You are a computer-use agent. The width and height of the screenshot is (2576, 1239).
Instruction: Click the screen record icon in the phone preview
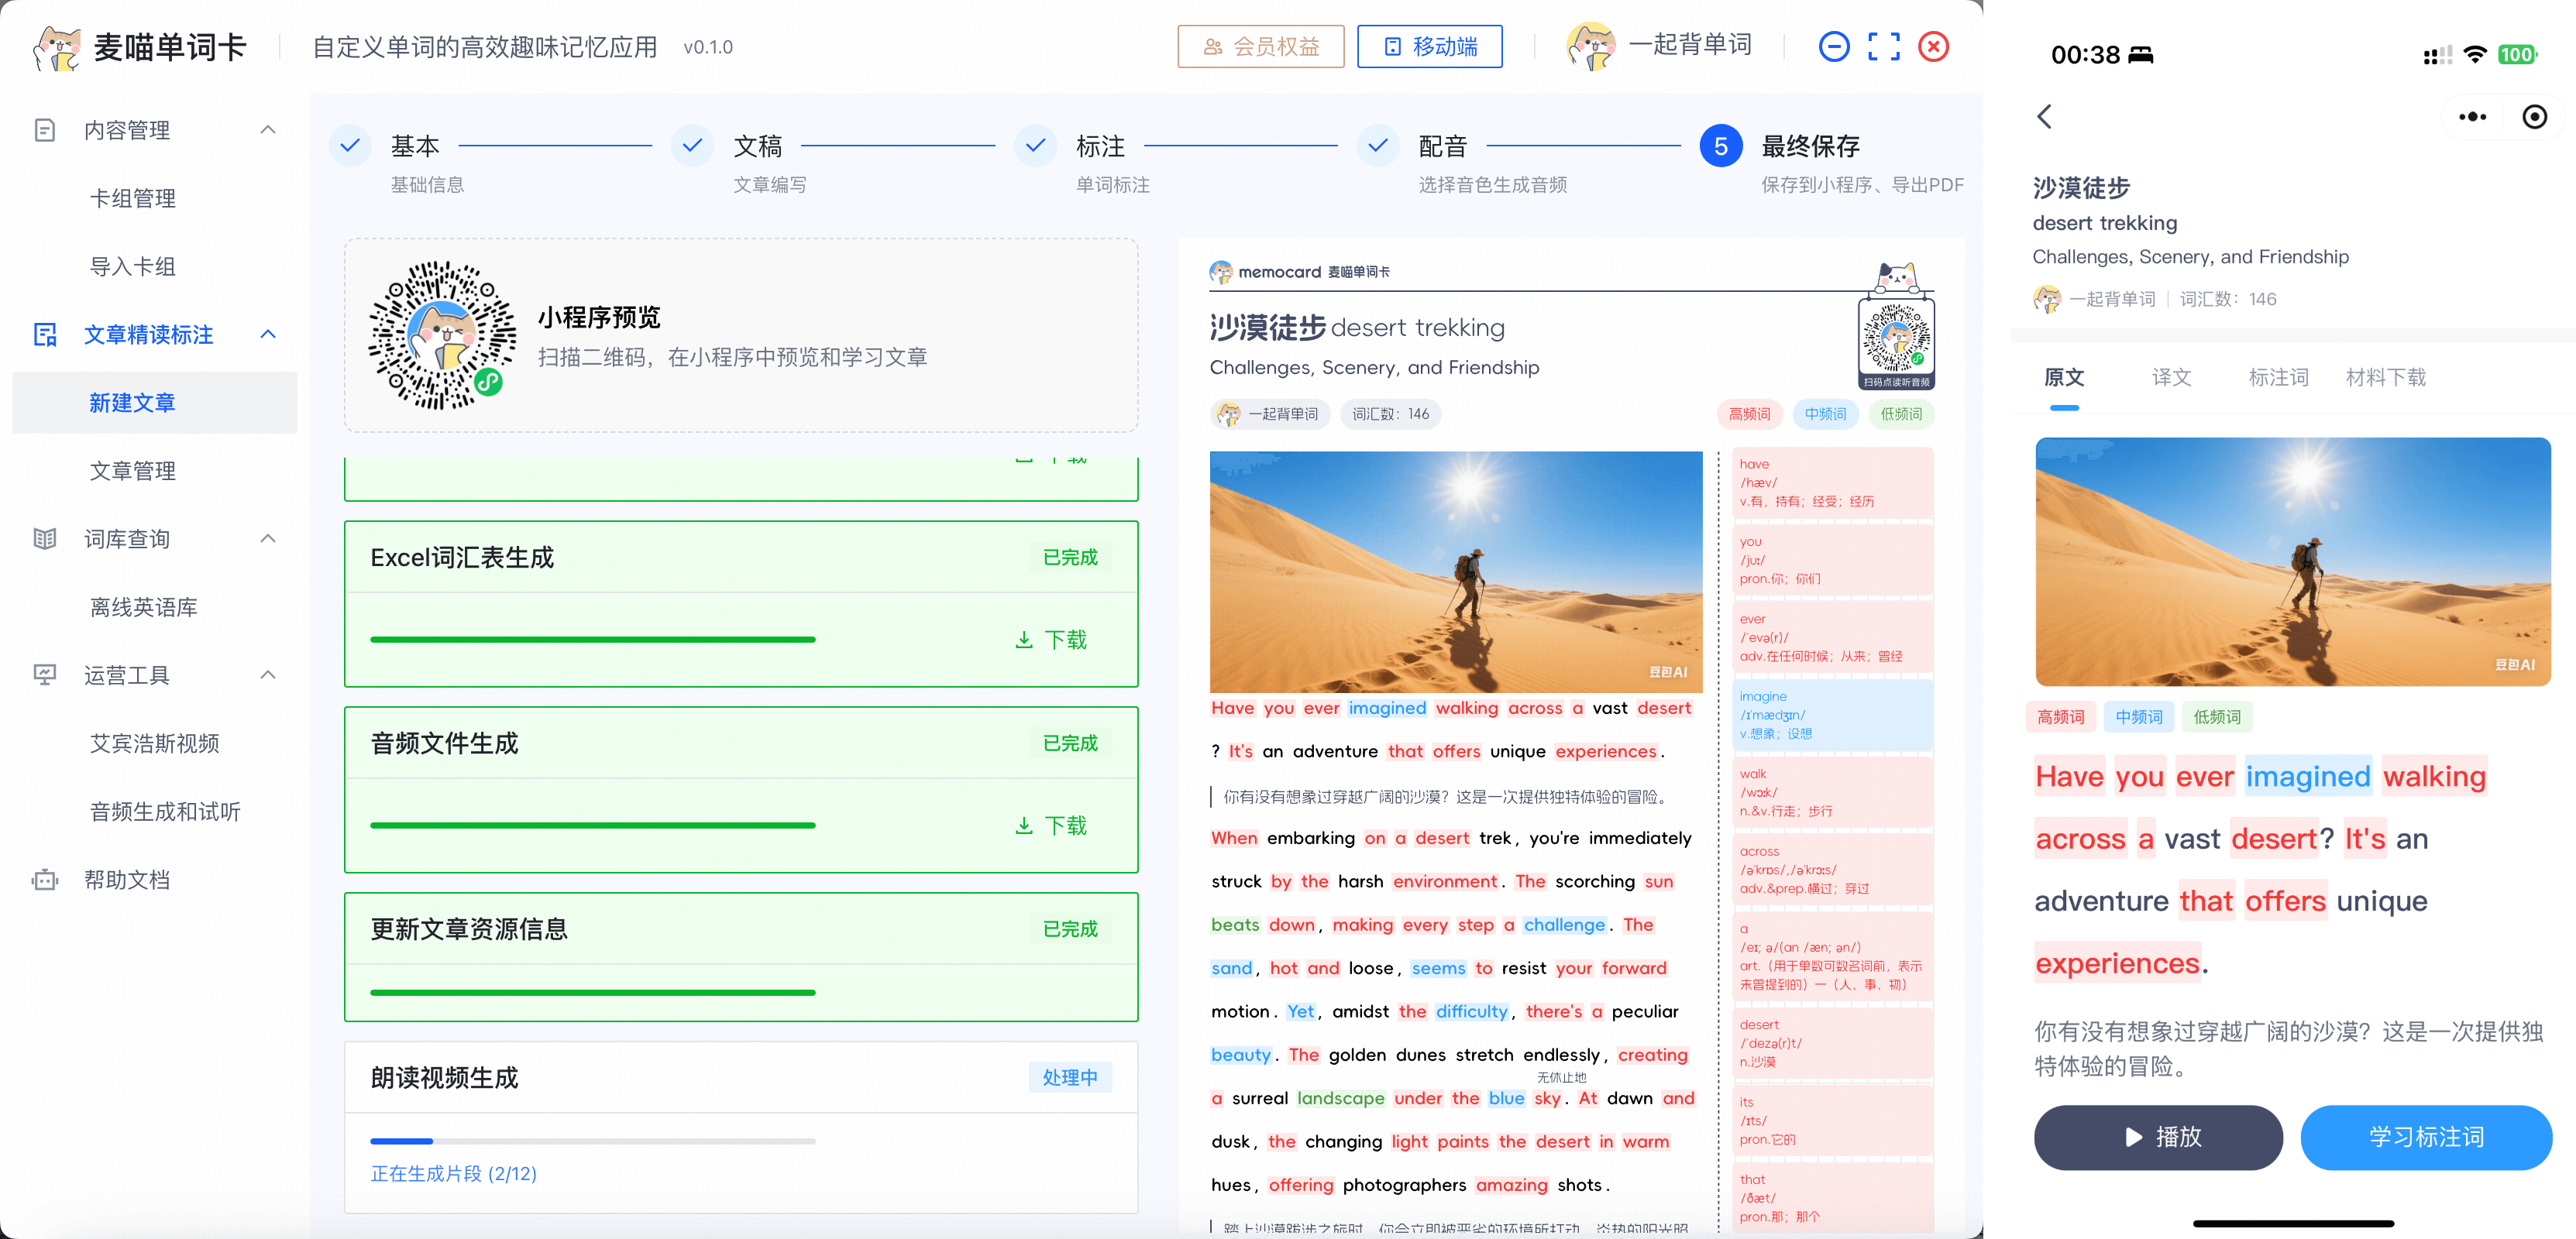[x=2535, y=117]
